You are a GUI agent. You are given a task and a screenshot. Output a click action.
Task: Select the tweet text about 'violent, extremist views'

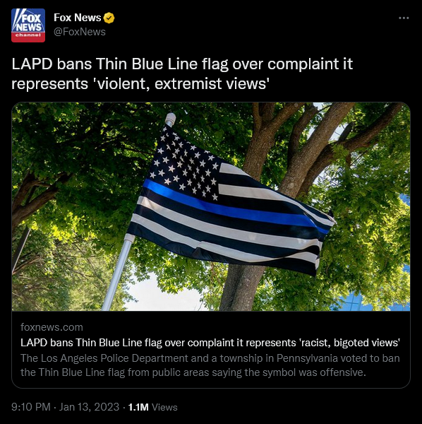[182, 73]
